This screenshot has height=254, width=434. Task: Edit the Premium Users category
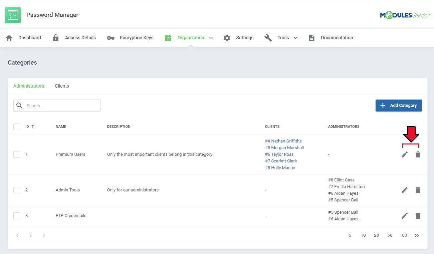(405, 154)
